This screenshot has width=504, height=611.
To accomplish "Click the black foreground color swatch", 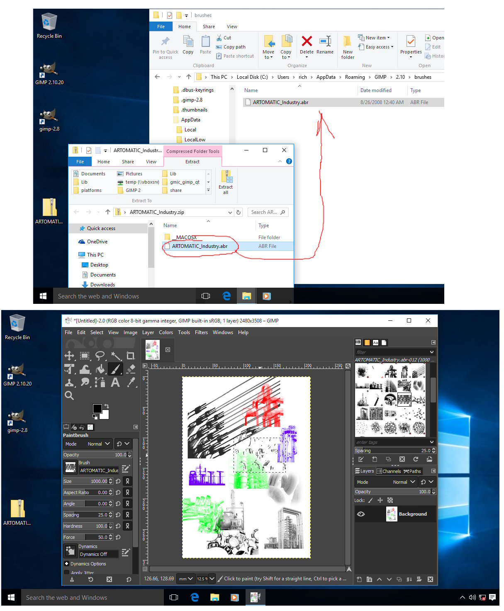I will [x=97, y=409].
